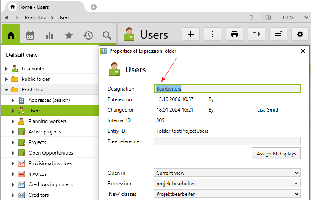Image resolution: width=311 pixels, height=200 pixels.
Task: Open settings gear in Users toolbar
Action: 300,35
